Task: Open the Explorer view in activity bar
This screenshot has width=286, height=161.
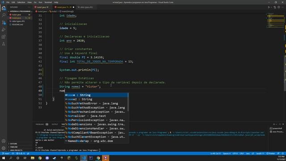Action: [4, 8]
